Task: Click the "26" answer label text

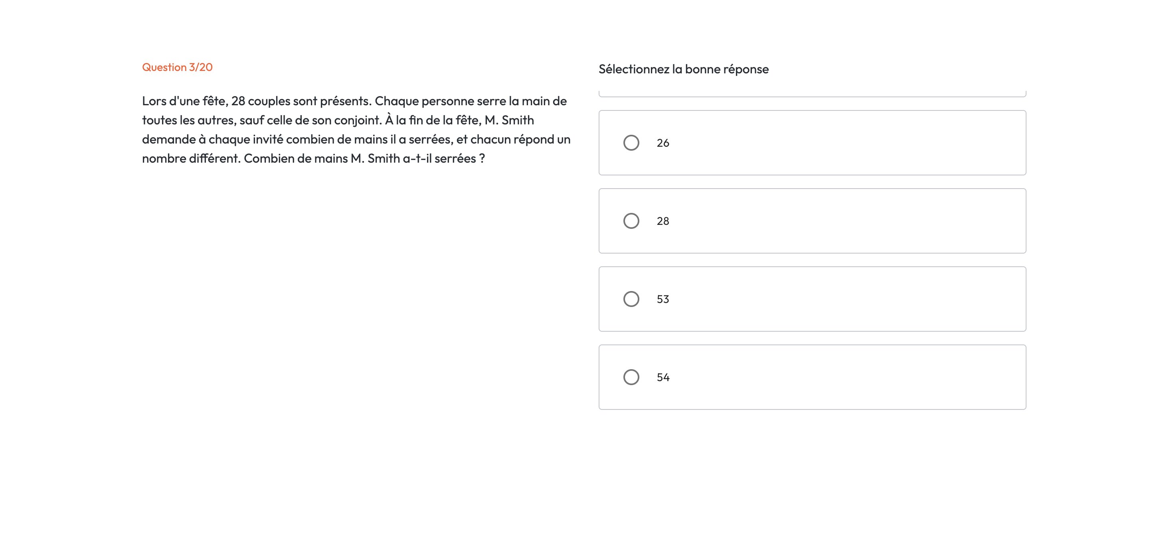Action: (x=663, y=143)
